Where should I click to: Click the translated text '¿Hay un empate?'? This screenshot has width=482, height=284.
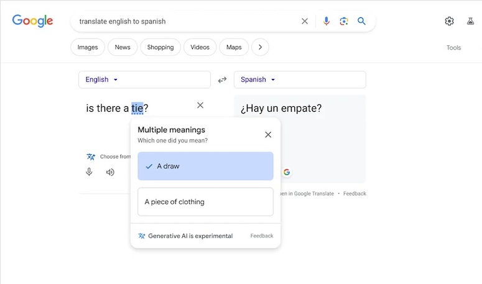pos(281,108)
